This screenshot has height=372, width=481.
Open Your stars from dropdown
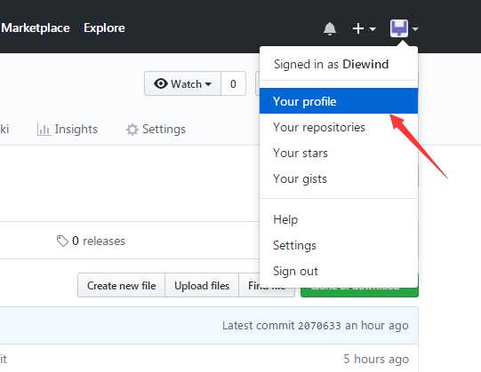pos(339,153)
